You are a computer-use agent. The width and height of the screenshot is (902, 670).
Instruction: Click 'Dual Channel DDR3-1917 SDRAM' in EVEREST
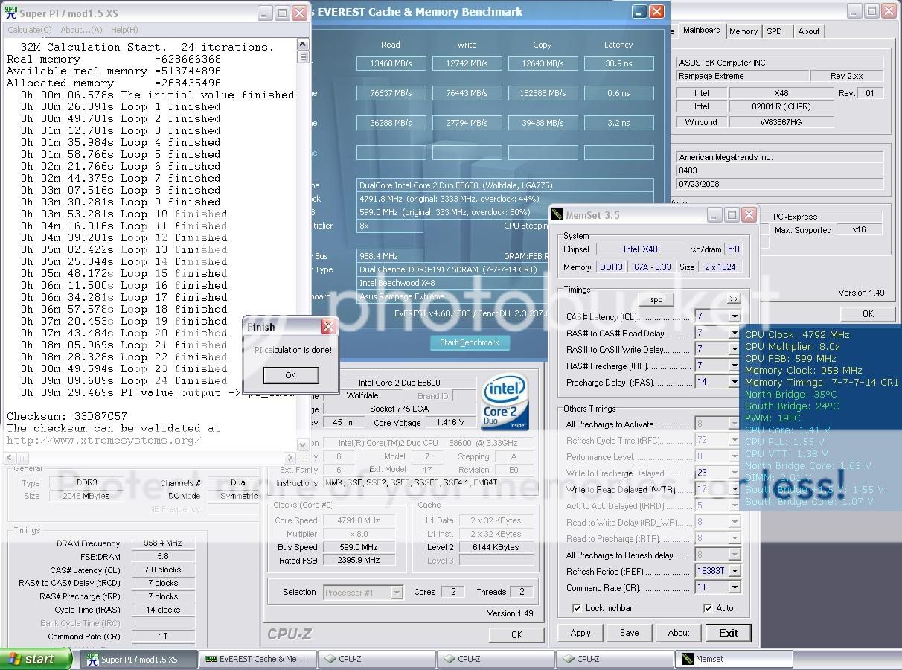pos(505,269)
